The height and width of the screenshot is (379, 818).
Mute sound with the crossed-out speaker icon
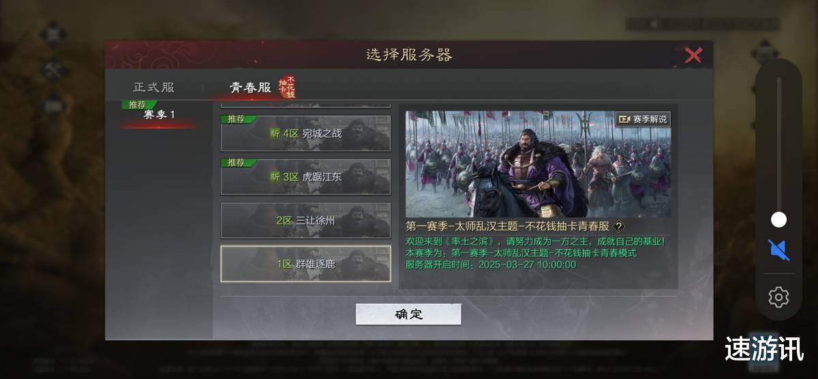pyautogui.click(x=778, y=250)
